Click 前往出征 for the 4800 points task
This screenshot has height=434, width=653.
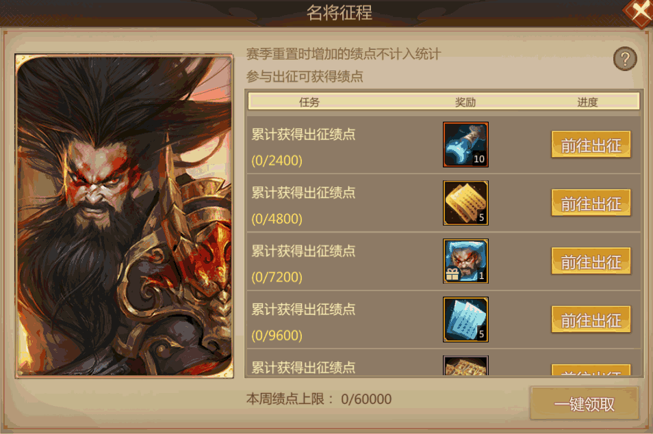click(591, 203)
